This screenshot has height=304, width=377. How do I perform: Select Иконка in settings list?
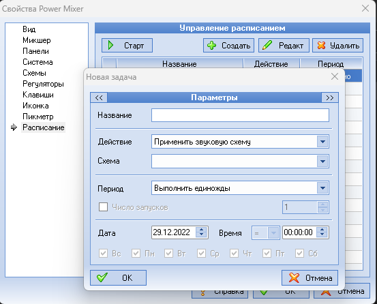tap(35, 106)
